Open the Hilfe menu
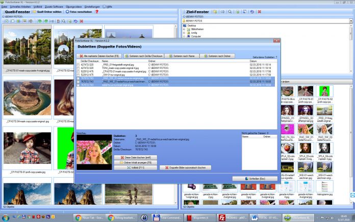Screen dimensions: 355x222 tap(108, 7)
